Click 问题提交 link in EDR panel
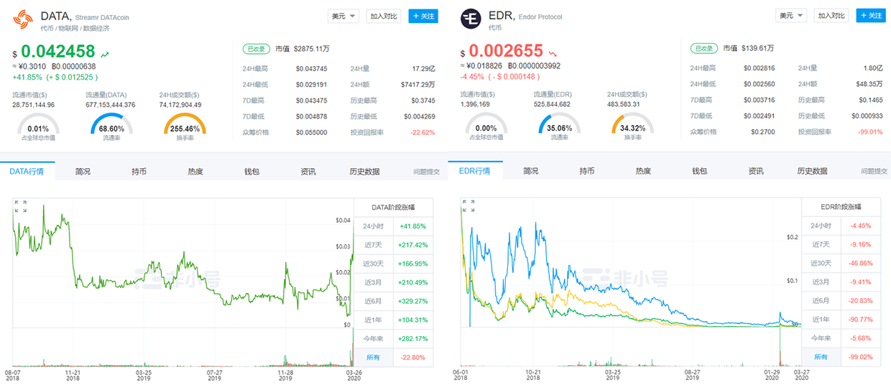The image size is (891, 385). (874, 172)
